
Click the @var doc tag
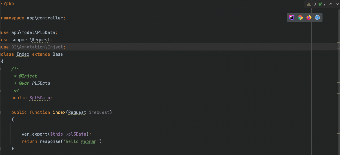tap(24, 83)
